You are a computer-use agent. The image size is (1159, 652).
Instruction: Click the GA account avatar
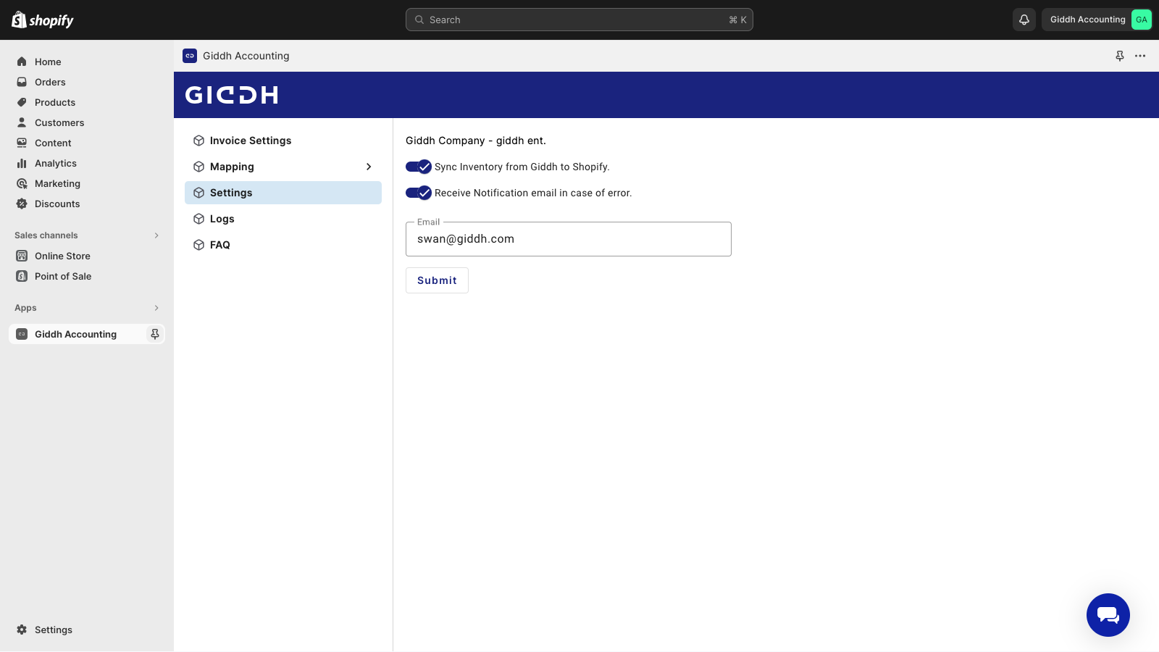1142,20
